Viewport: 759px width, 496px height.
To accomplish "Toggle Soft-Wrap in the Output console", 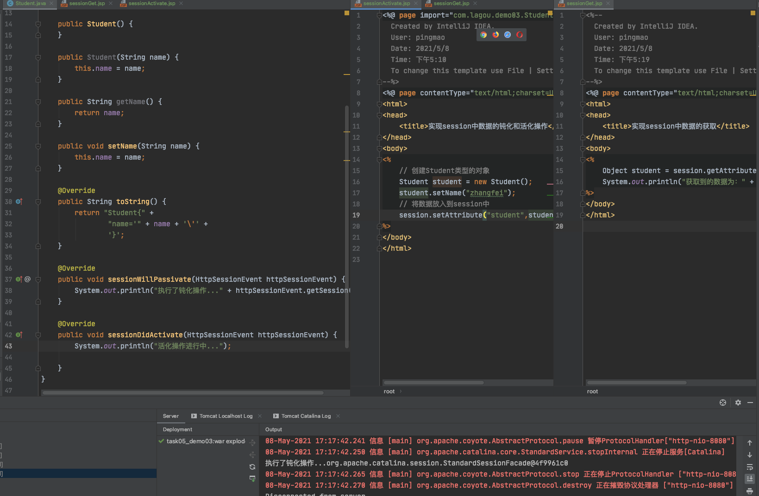I will coord(750,467).
